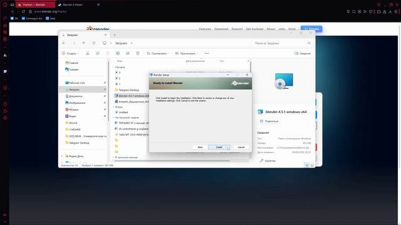Toggle the Сведения details pane button
The height and width of the screenshot is (225, 401).
click(303, 53)
